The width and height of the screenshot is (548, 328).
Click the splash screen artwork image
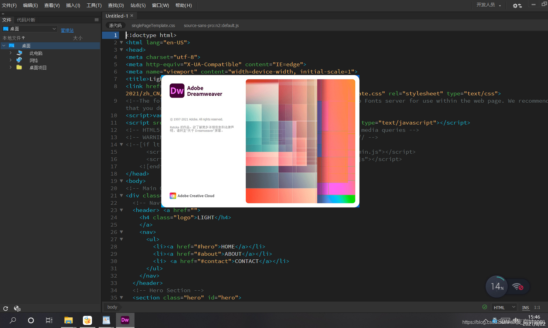(300, 141)
